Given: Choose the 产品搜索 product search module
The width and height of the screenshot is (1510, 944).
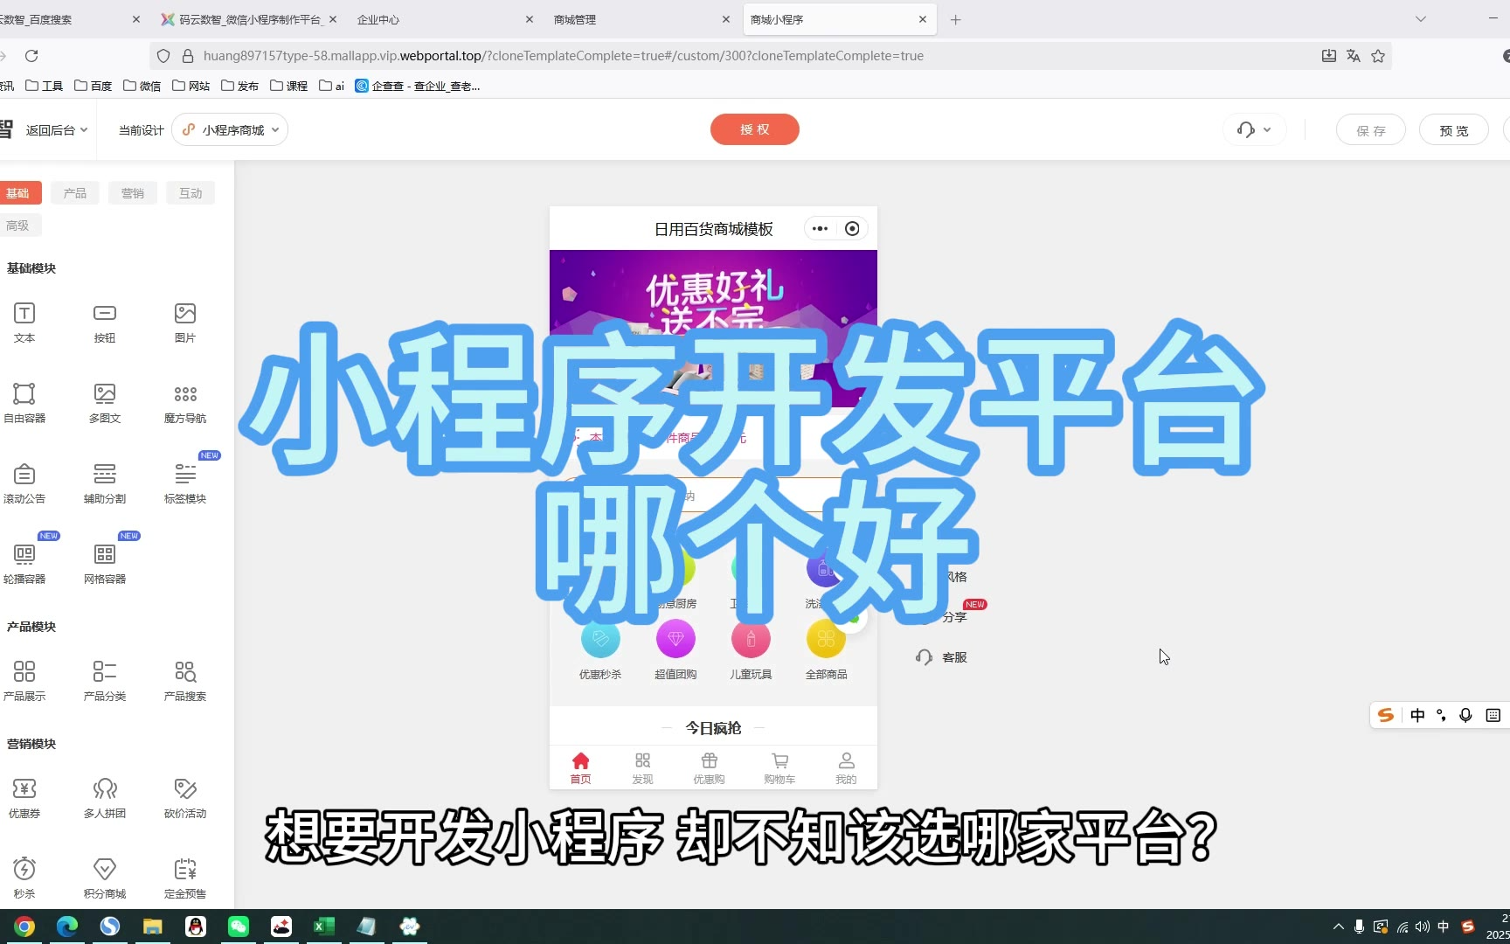Looking at the screenshot, I should click(185, 672).
